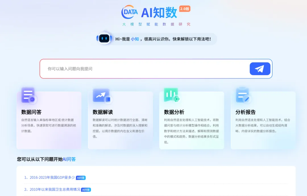Click the 数据解读 trend chart icon

coord(102,96)
